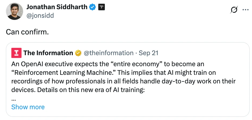Open Jonathan Siddharth's profile avatar

(14, 11)
